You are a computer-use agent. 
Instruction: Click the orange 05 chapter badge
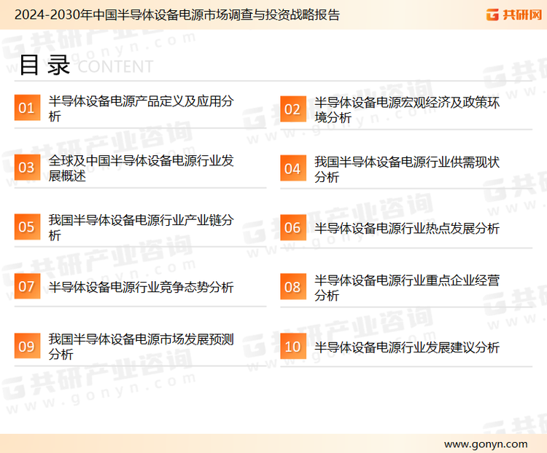pyautogui.click(x=27, y=227)
